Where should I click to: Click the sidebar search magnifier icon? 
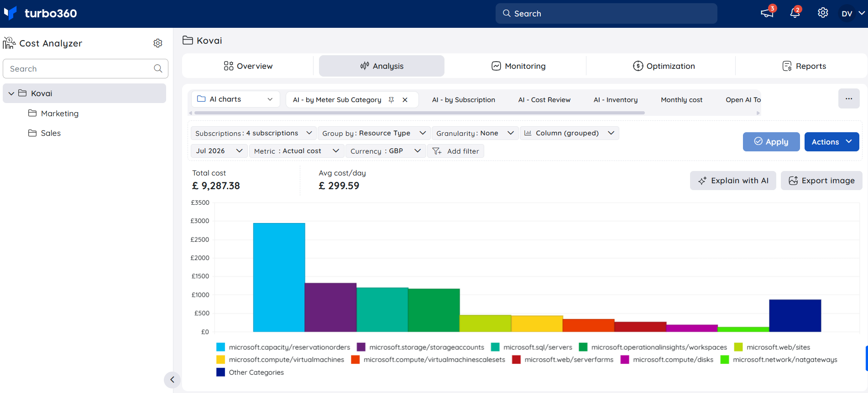(158, 68)
